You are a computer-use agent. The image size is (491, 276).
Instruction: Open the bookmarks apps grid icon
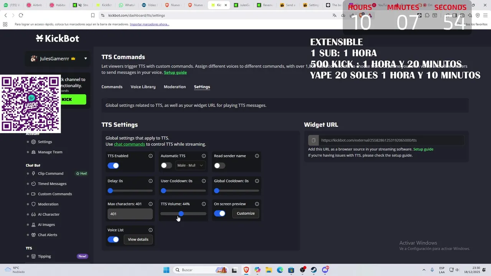click(x=5, y=24)
